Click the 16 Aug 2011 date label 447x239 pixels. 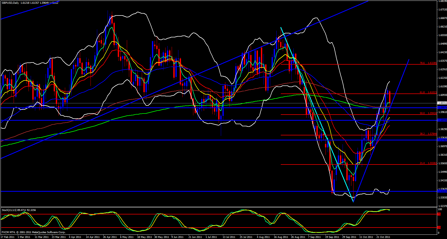coord(281,237)
